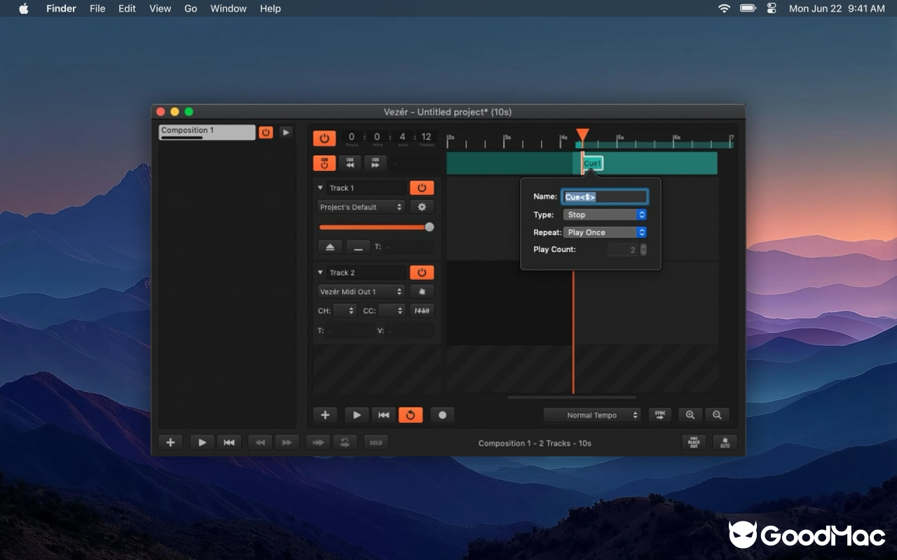897x560 pixels.
Task: Collapse the Track 2 disclosure triangle
Action: [320, 272]
